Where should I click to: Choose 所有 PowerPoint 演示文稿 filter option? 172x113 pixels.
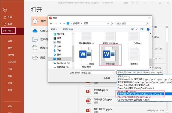(144, 79)
